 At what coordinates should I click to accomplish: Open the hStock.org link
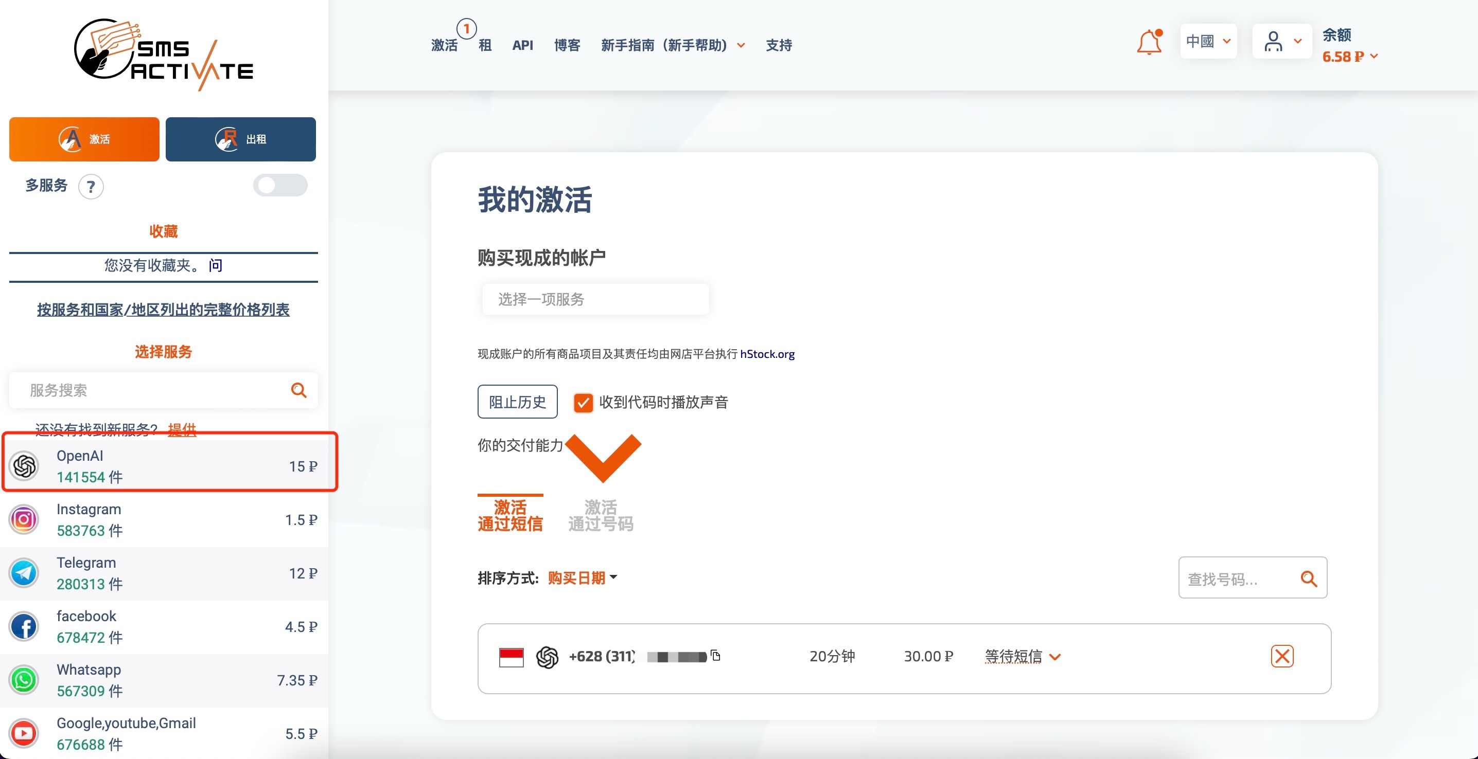767,354
